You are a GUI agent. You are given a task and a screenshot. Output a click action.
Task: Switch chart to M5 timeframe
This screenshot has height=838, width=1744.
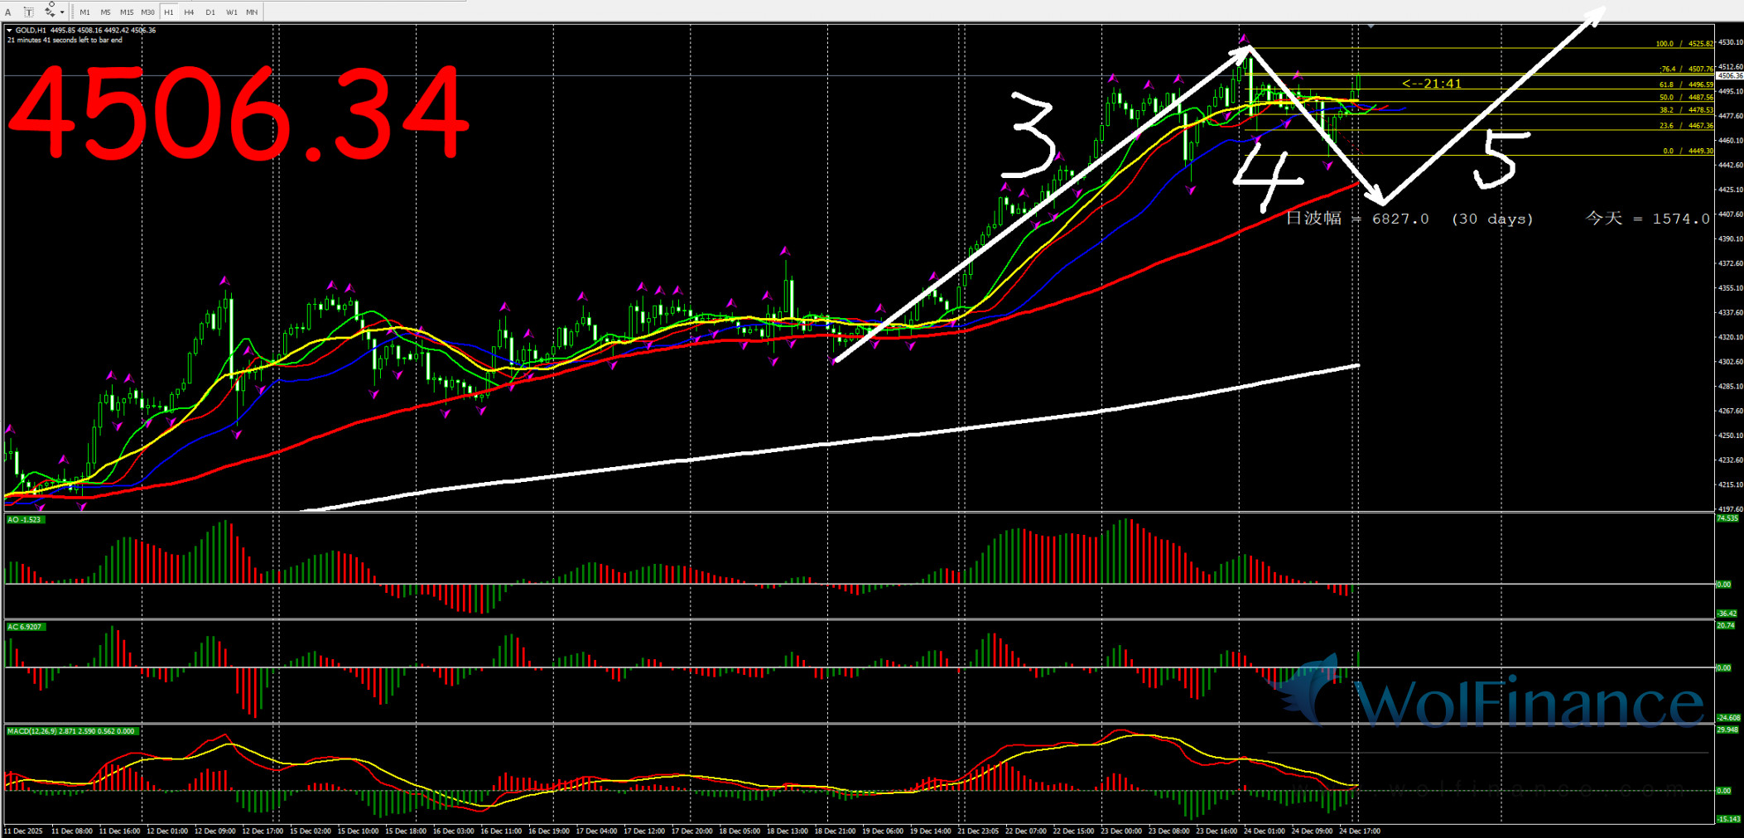tap(105, 12)
